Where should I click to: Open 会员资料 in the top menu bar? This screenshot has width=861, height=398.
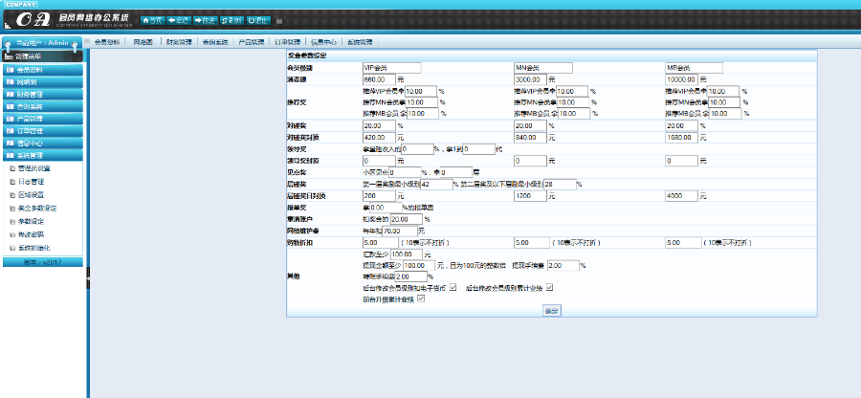[106, 42]
